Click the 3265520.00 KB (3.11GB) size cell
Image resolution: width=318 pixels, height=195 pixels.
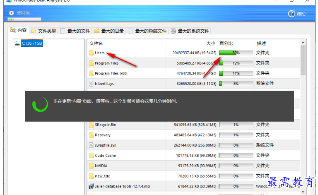pyautogui.click(x=196, y=84)
